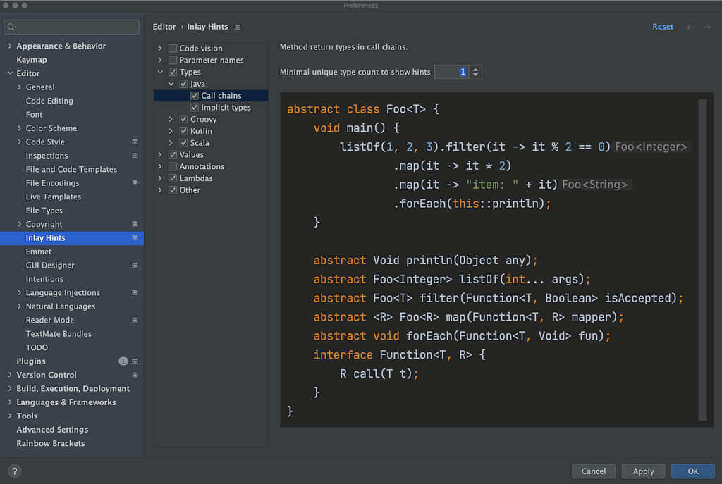Viewport: 722px width, 484px height.
Task: Click the project settings icon next to File Encodings
Action: (x=135, y=183)
